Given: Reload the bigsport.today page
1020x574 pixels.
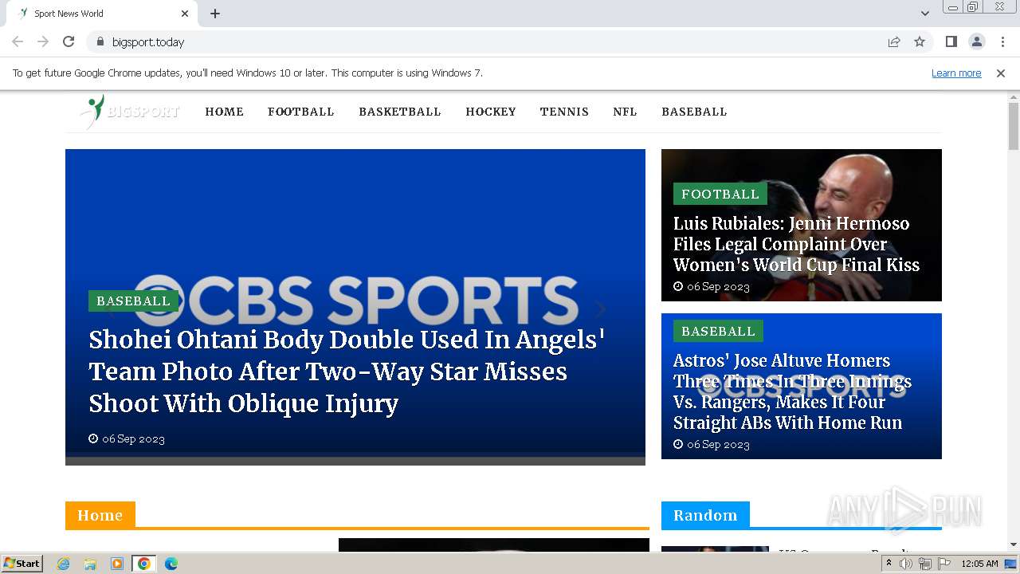Looking at the screenshot, I should 69,41.
